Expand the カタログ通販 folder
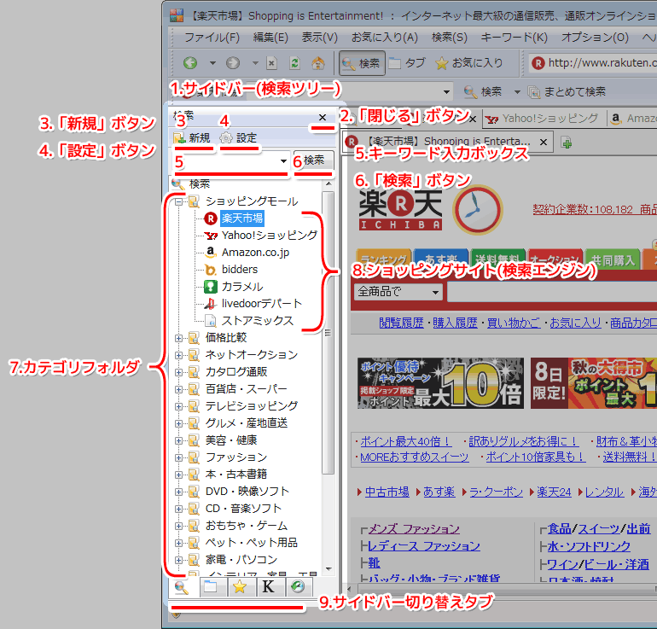This screenshot has height=629, width=657. point(178,372)
